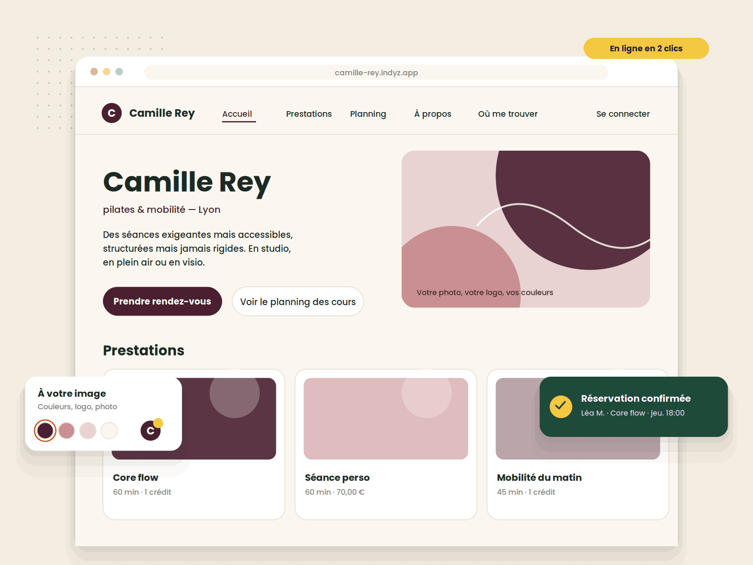Click the Séance perso title
Viewport: 753px width, 565px height.
click(x=337, y=477)
